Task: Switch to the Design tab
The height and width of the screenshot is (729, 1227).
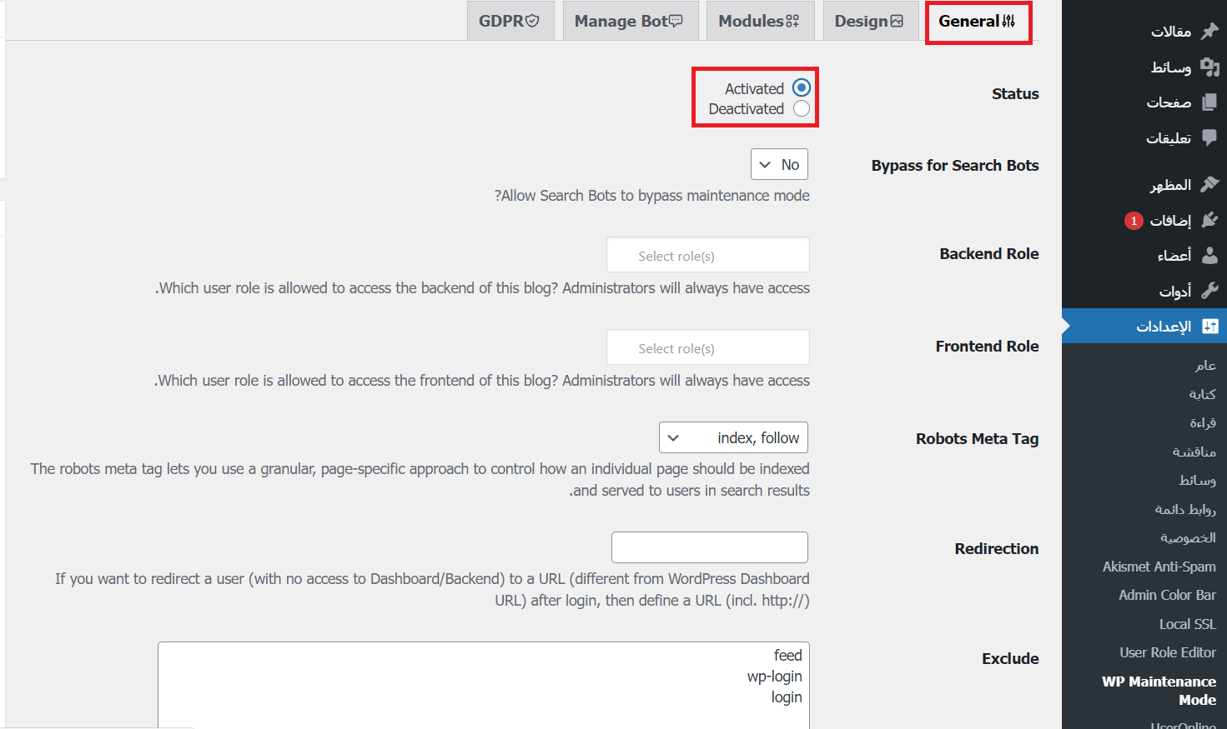Action: (x=869, y=22)
